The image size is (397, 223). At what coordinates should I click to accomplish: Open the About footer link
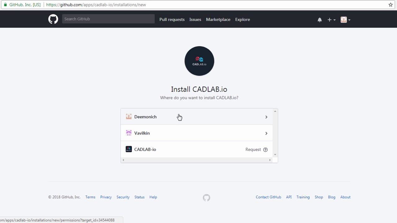[345, 197]
